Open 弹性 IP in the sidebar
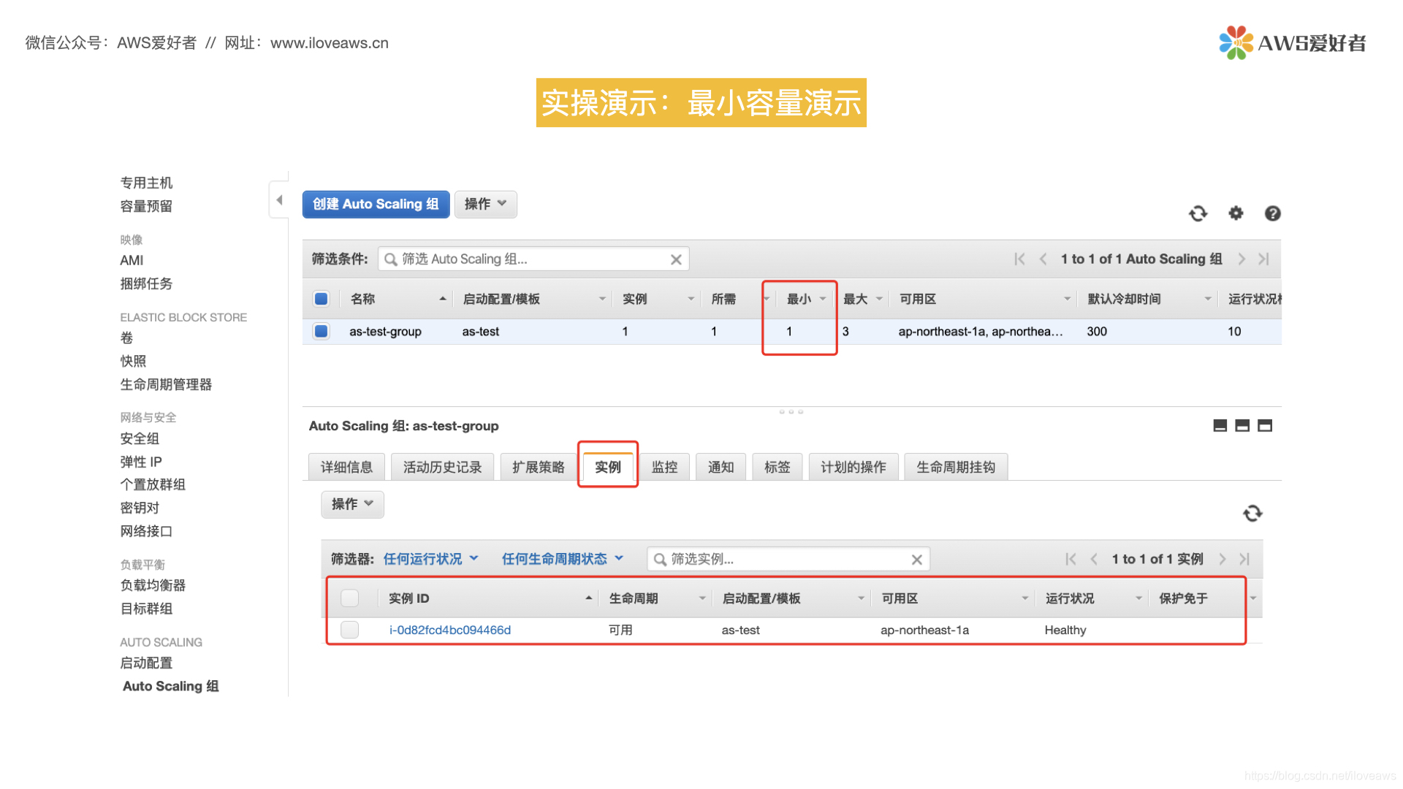The image size is (1403, 789). pos(141,462)
